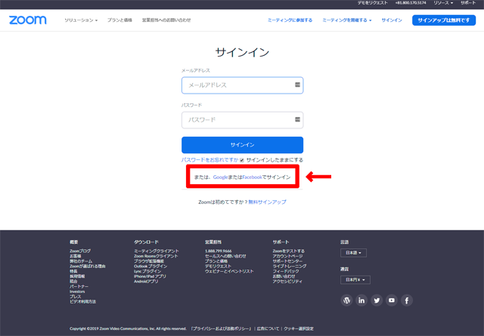This screenshot has height=336, width=484.
Task: Click デモをリクエスト in top bar
Action: click(373, 3)
